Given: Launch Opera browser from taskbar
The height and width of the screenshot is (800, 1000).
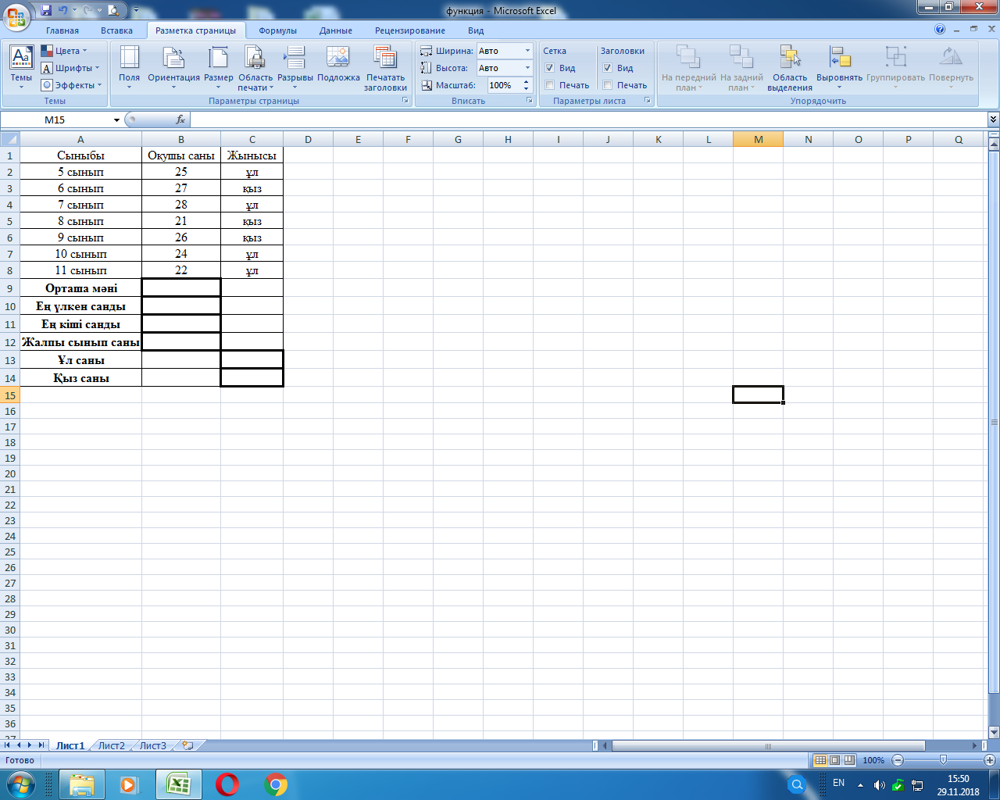Looking at the screenshot, I should pos(227,784).
